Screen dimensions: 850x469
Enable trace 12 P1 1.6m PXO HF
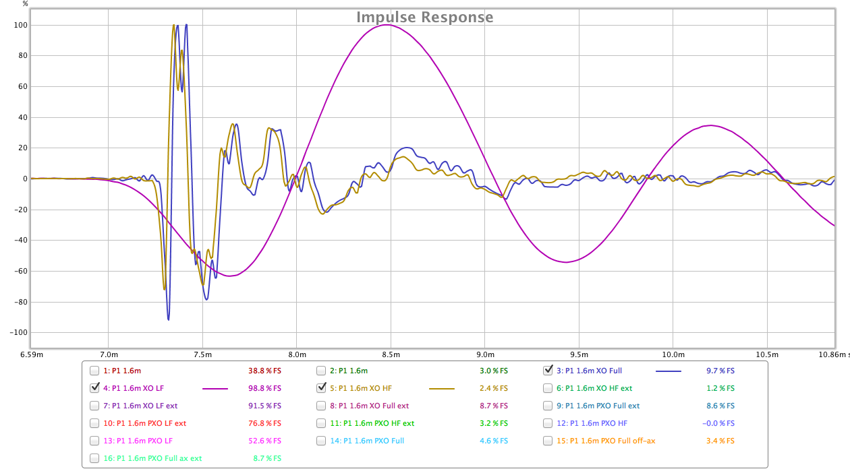[548, 423]
